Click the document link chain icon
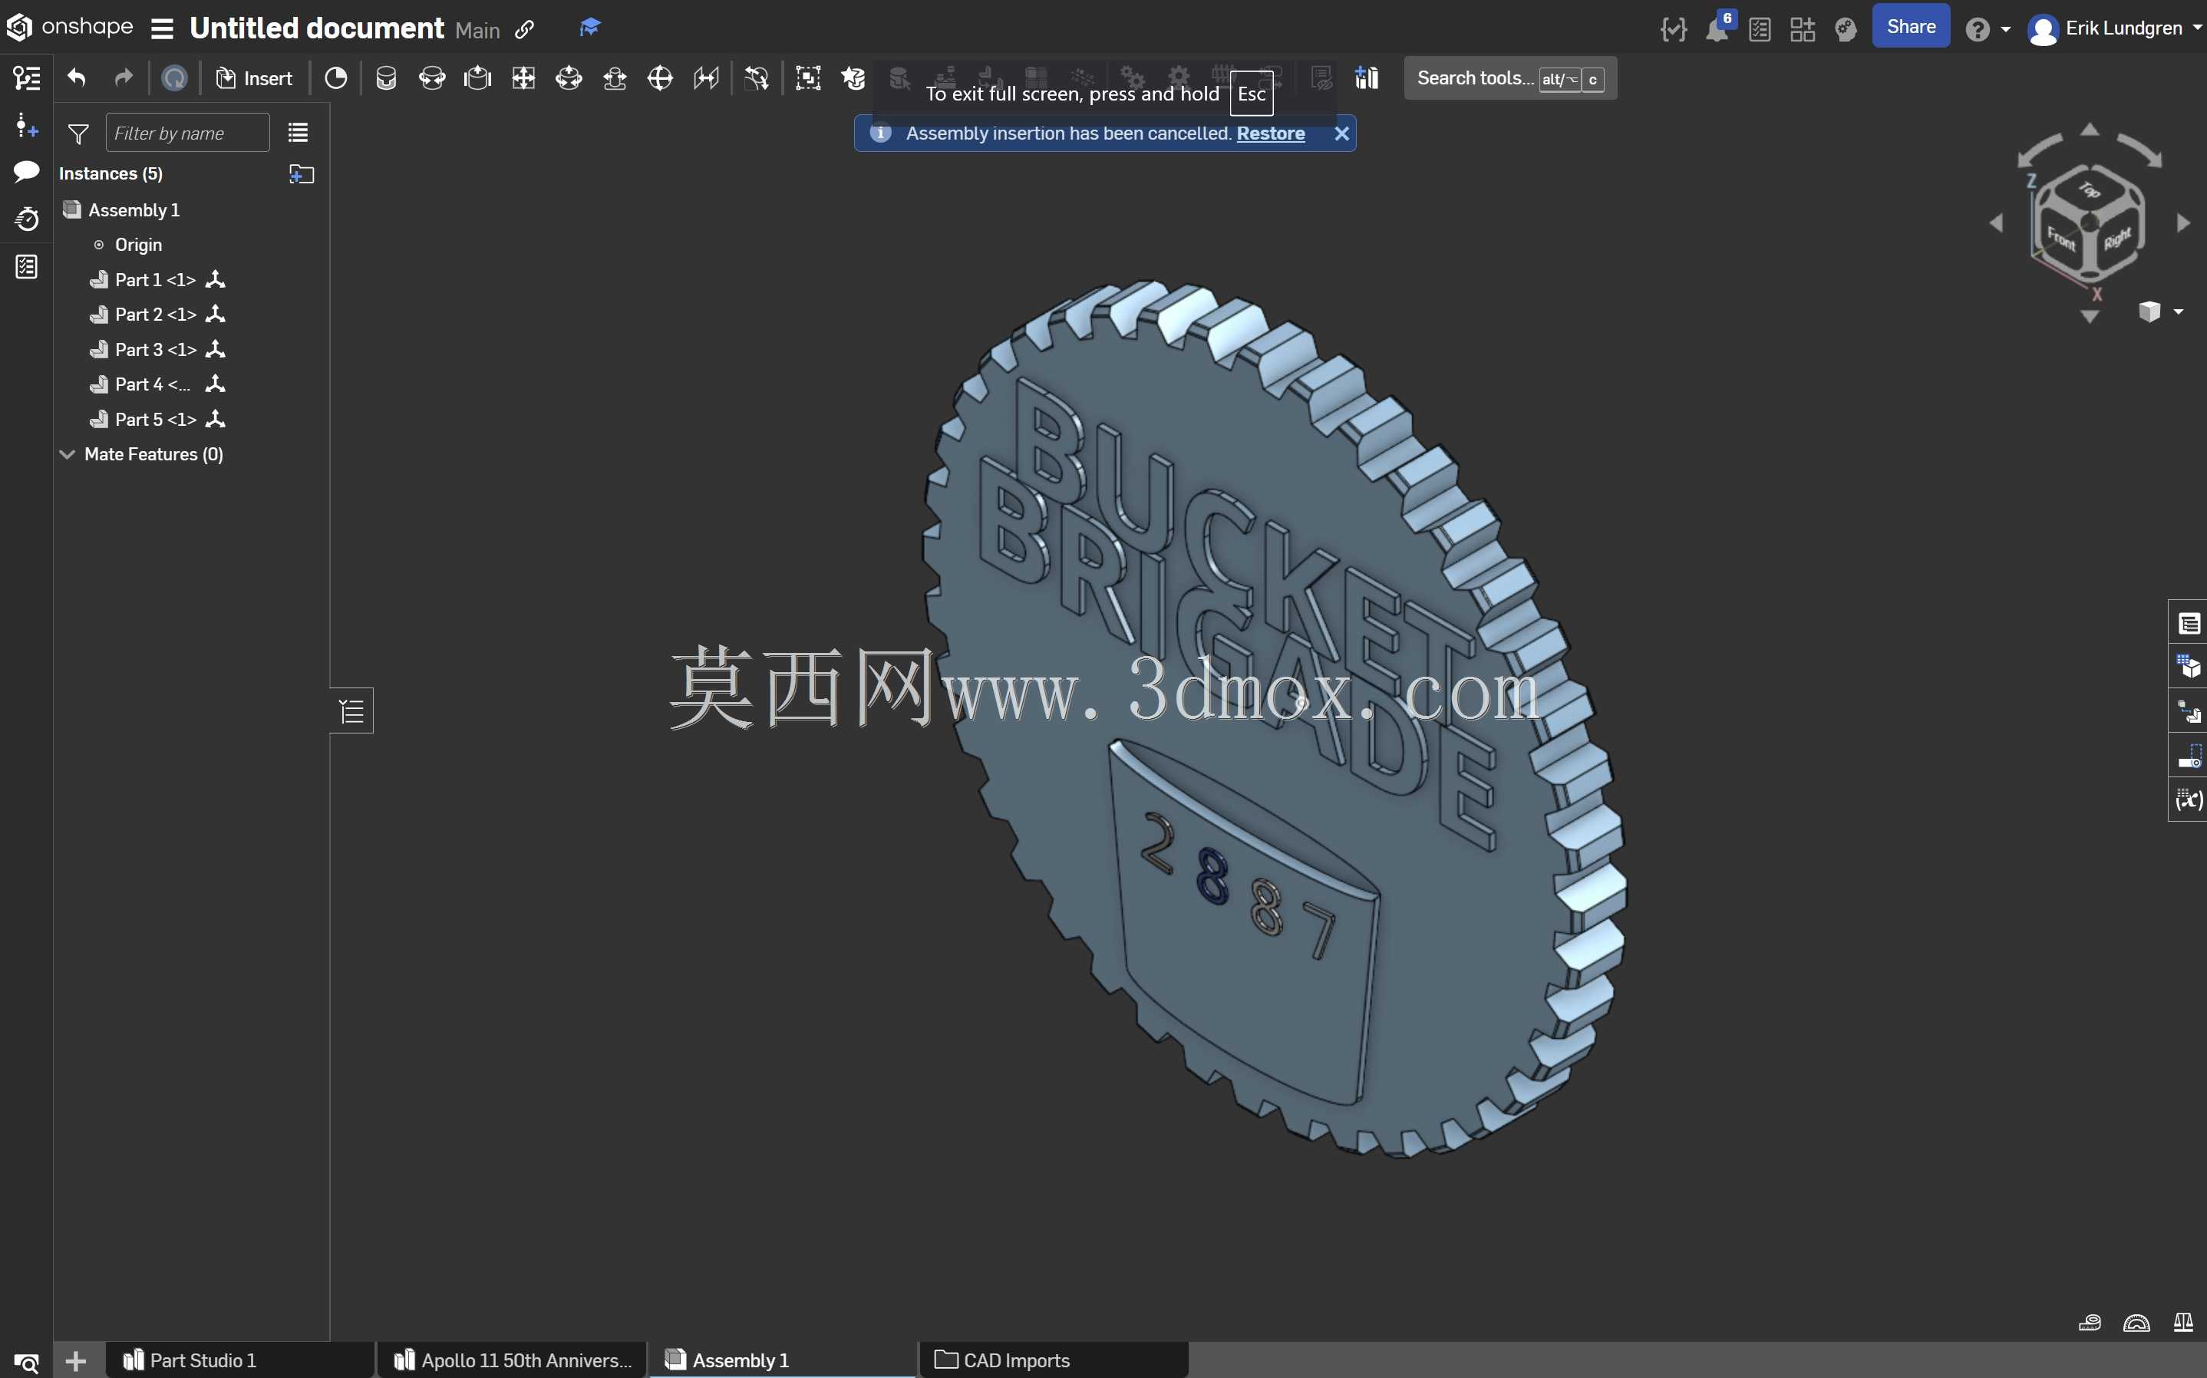Screen dimensions: 2207x1378 point(524,29)
